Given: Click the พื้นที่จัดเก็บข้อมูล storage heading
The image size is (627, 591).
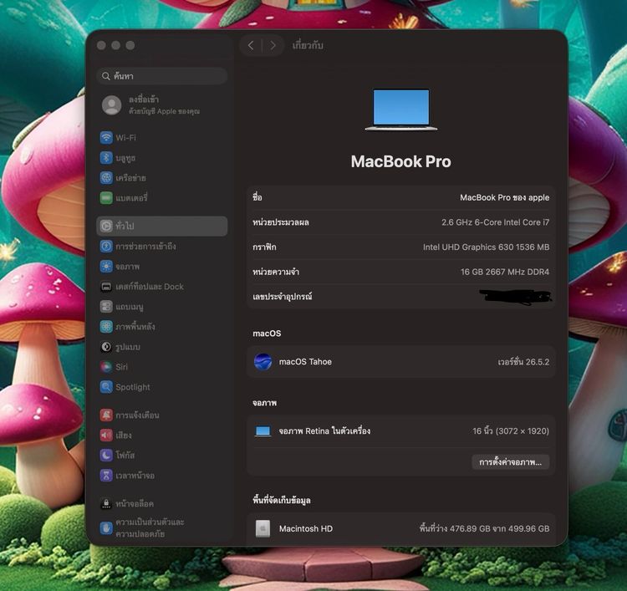Looking at the screenshot, I should (x=281, y=500).
